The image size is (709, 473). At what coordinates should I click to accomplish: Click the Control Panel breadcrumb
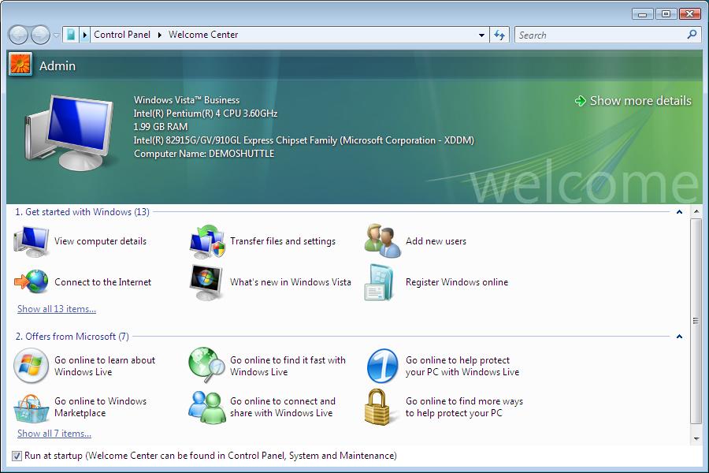122,35
